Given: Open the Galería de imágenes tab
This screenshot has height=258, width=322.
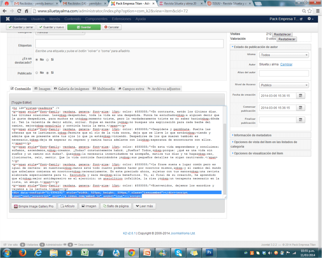Looking at the screenshot, I should [x=71, y=89].
